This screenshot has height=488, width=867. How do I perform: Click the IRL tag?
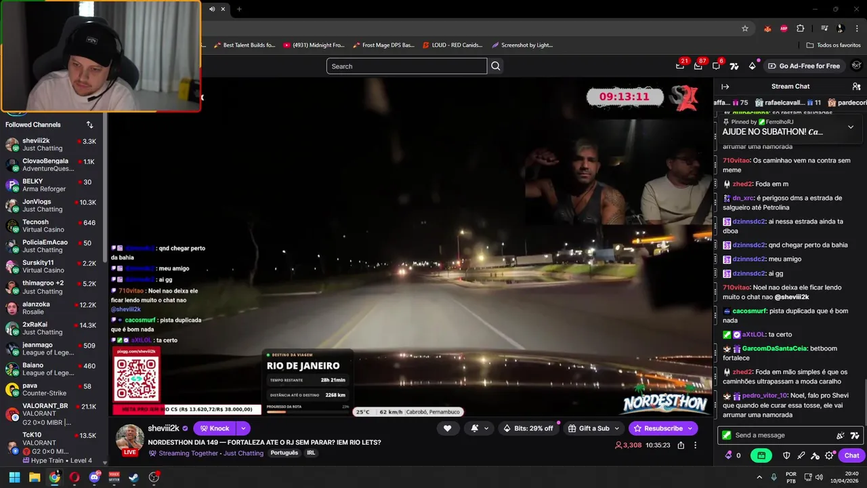coord(311,453)
